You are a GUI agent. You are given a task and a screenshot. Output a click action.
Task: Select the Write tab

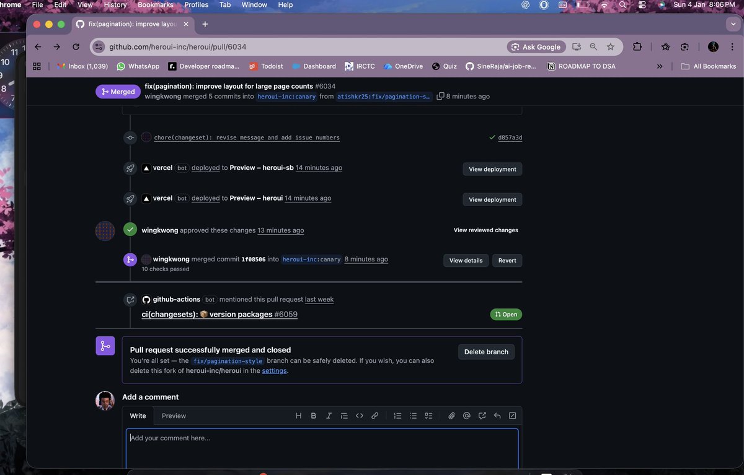(x=138, y=416)
